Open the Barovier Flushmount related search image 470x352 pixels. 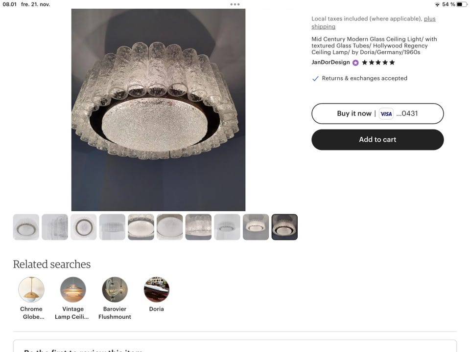[115, 289]
